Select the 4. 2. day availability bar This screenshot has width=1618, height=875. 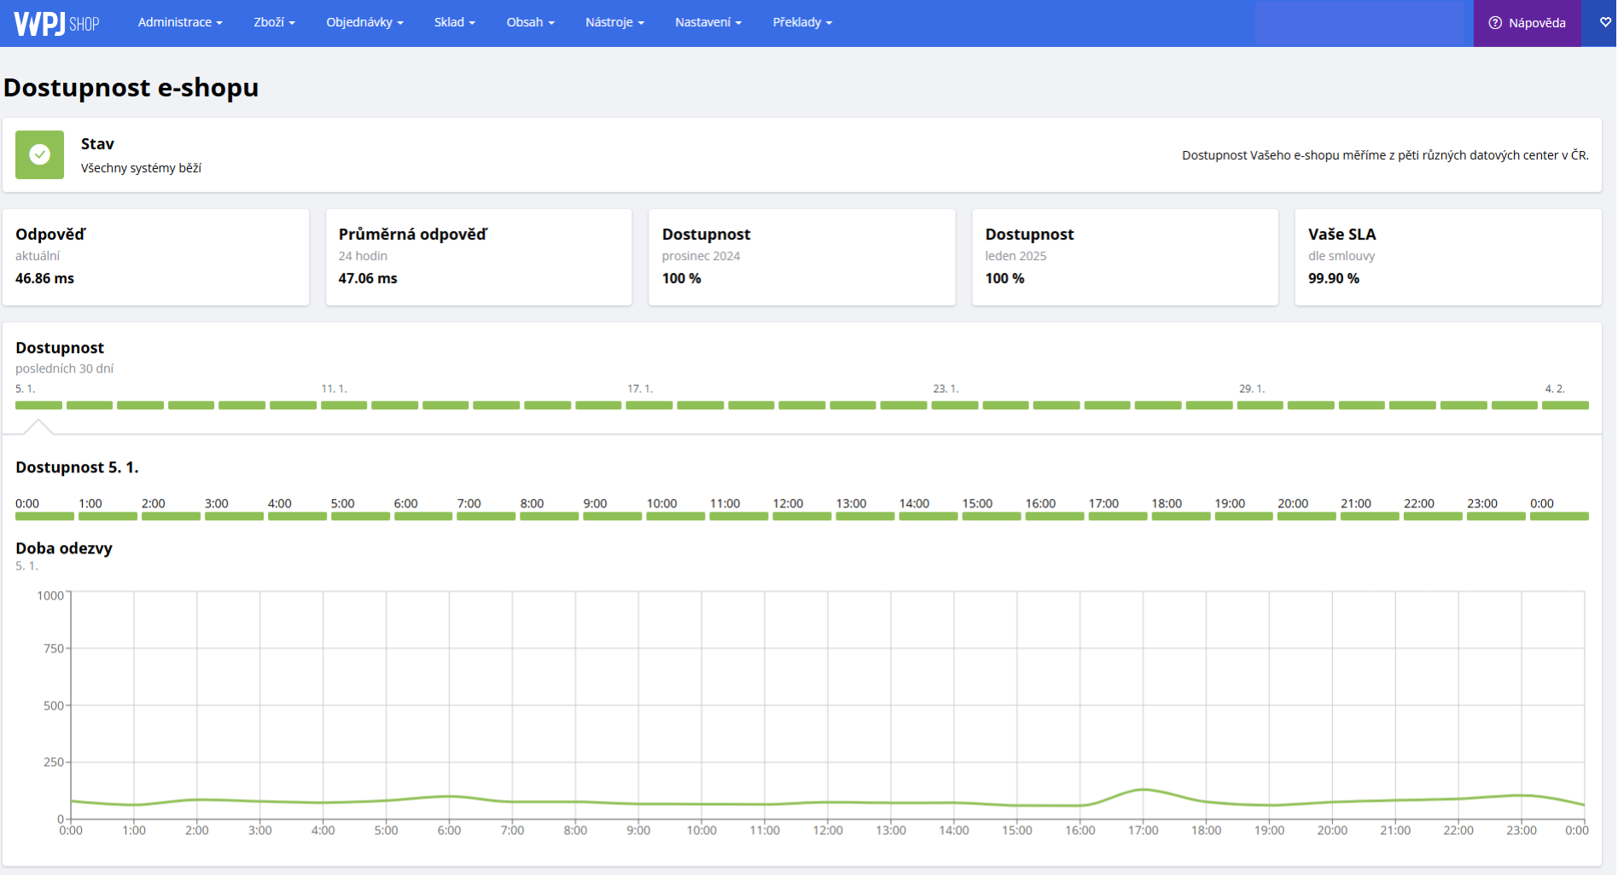coord(1565,405)
